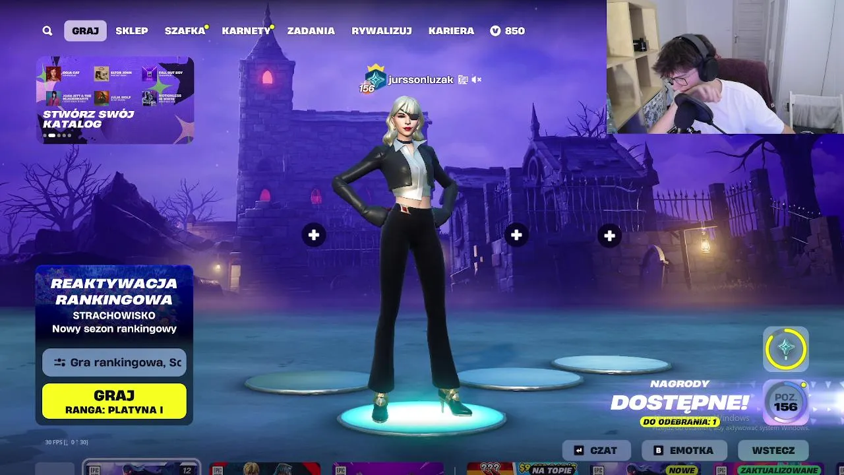
Task: Open the KARNETY tab
Action: 246,31
